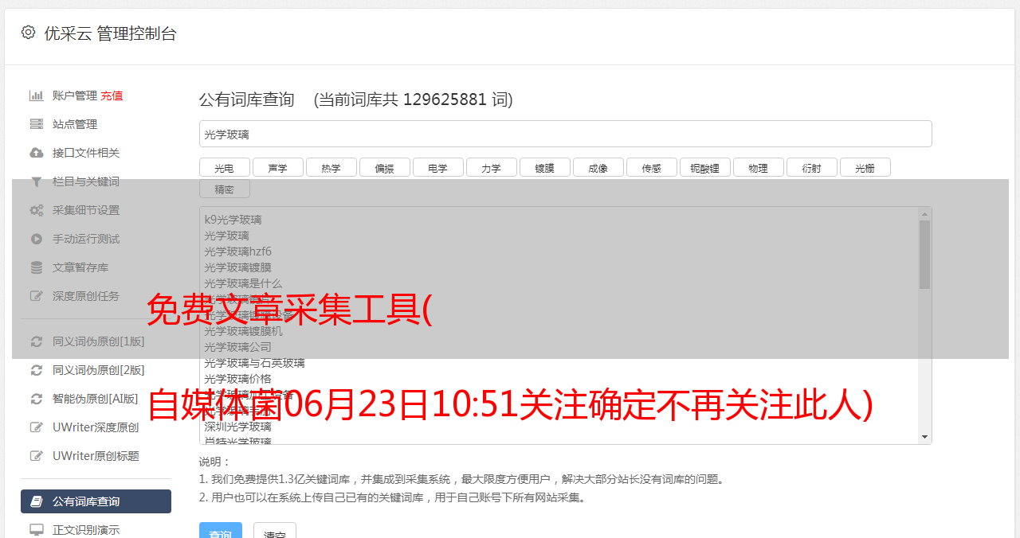The width and height of the screenshot is (1020, 538).
Task: Open 同义词伪原创[2版] sidebar item
Action: (x=96, y=370)
